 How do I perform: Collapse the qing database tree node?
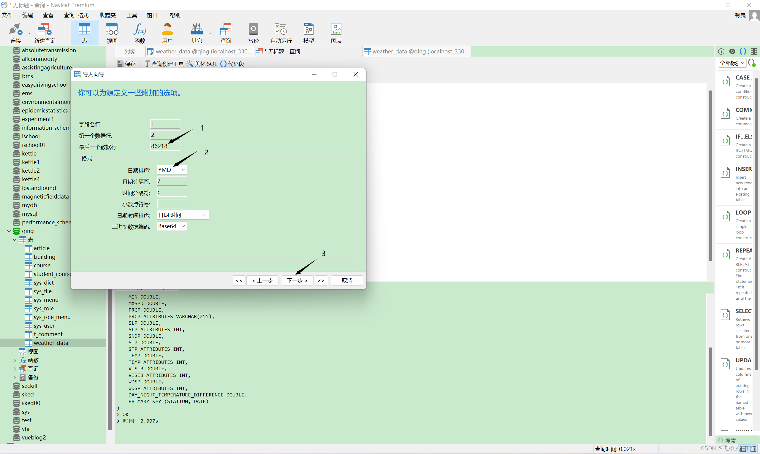[9, 231]
